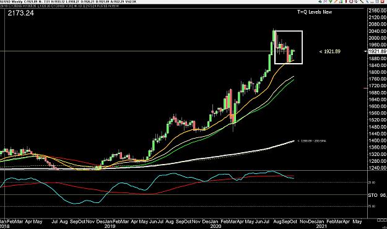Click the 1480.00 price axis label
The width and height of the screenshot is (387, 229).
tap(377, 127)
